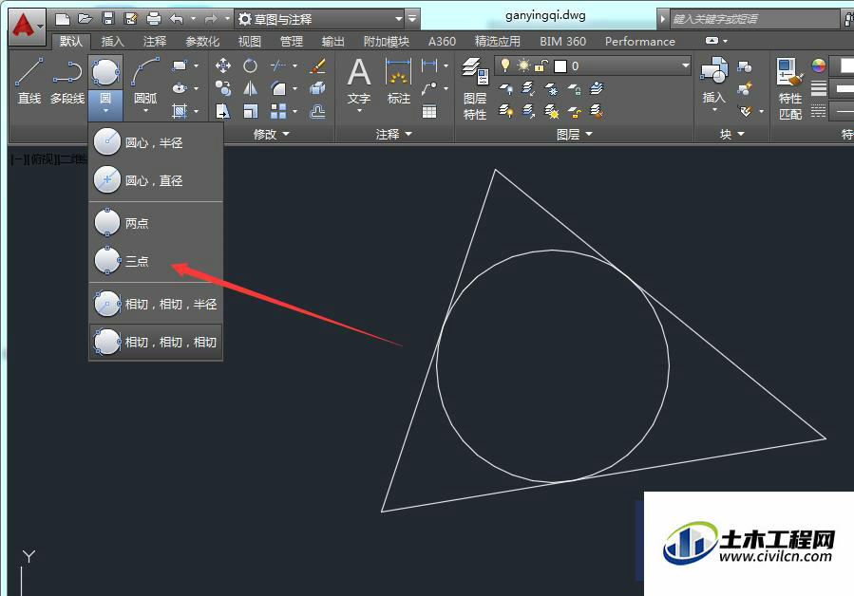854x596 pixels.
Task: Open the A360 tab
Action: [x=442, y=42]
